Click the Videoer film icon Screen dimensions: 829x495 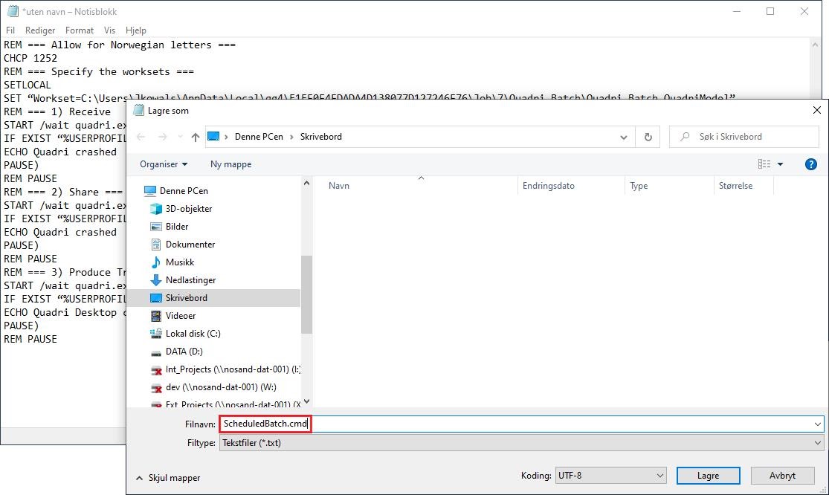pos(156,316)
